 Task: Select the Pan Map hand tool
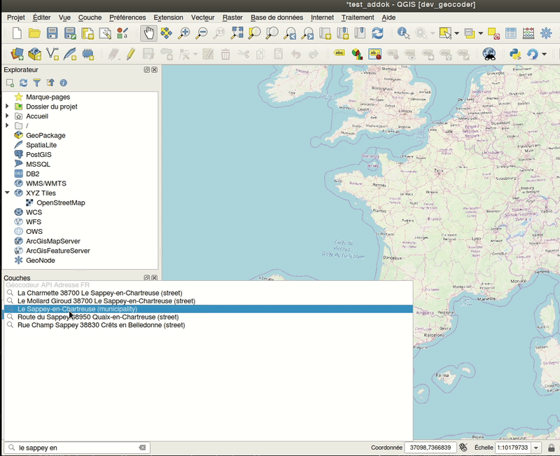coord(148,33)
